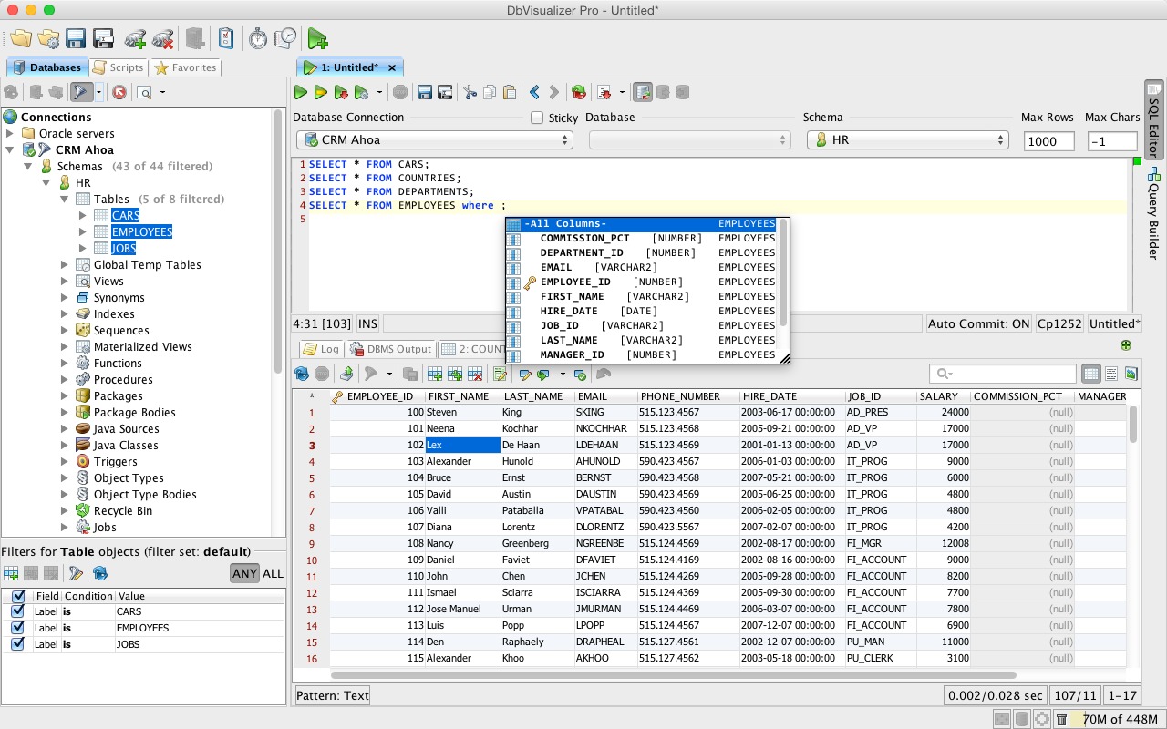Click the red stop icon in Databases toolbar
This screenshot has width=1167, height=729.
pyautogui.click(x=119, y=92)
